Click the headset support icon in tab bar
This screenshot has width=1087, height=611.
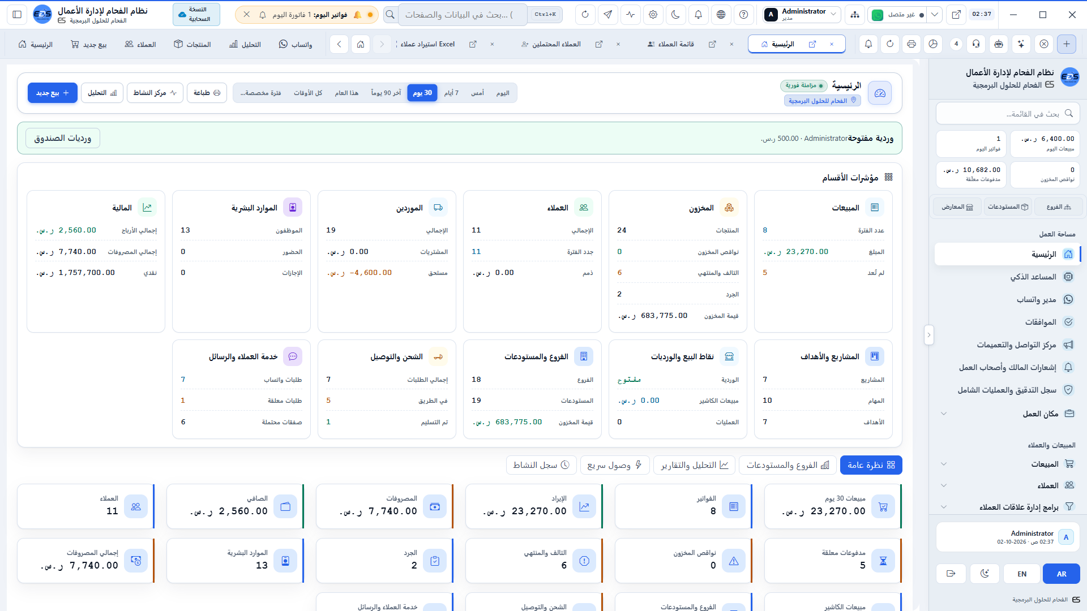(x=976, y=44)
